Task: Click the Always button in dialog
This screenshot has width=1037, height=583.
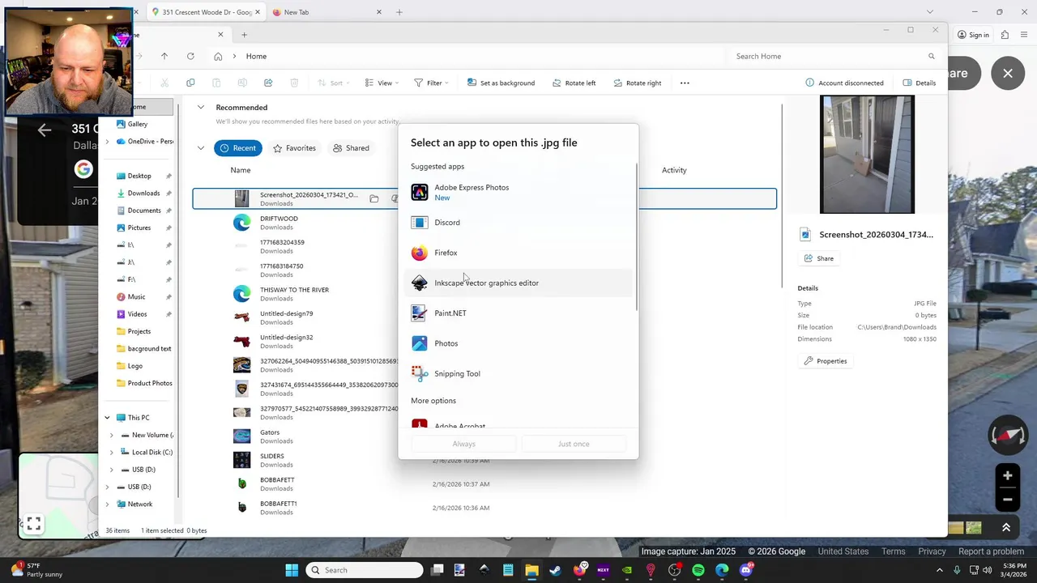Action: (463, 444)
